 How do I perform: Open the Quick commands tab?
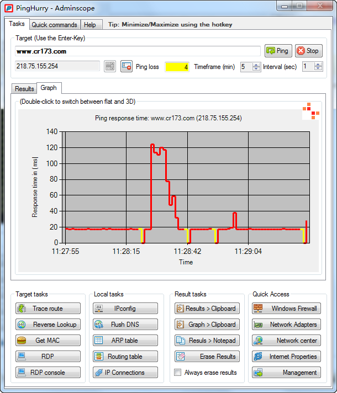coord(55,25)
